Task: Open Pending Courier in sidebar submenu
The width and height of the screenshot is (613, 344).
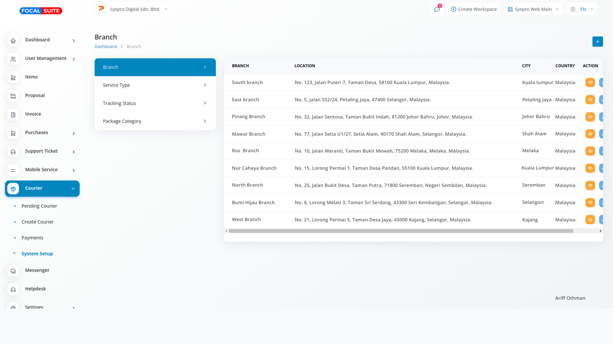Action: (x=39, y=206)
